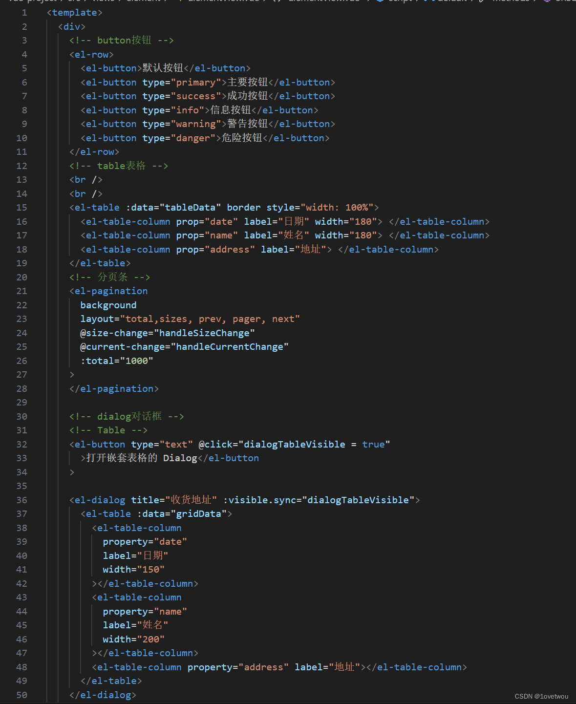Image resolution: width=576 pixels, height=704 pixels.
Task: Click the purple icon before default in breadcrumb
Action: (x=430, y=1)
